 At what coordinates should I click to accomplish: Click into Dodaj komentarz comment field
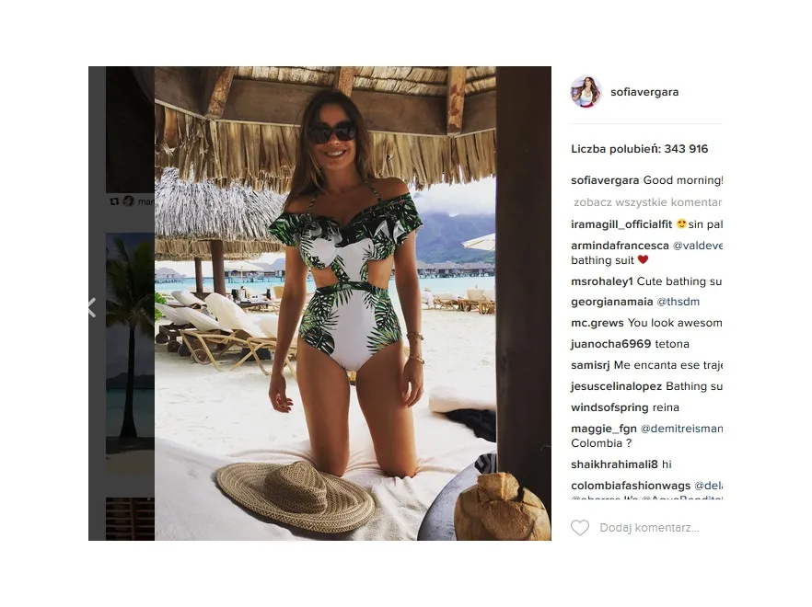coord(649,528)
